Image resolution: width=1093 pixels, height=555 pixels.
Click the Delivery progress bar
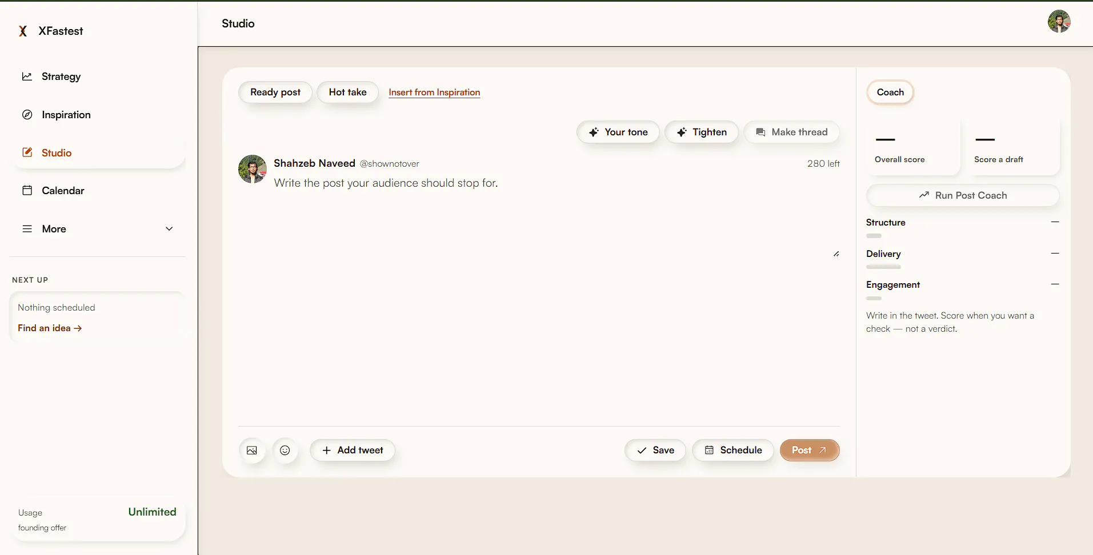[883, 267]
